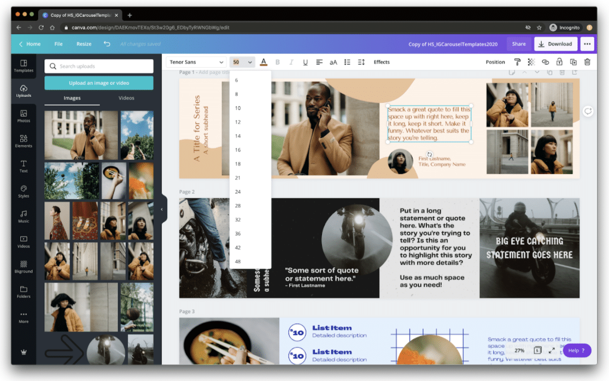Open the Uploads panel icon
The image size is (609, 381).
(24, 91)
